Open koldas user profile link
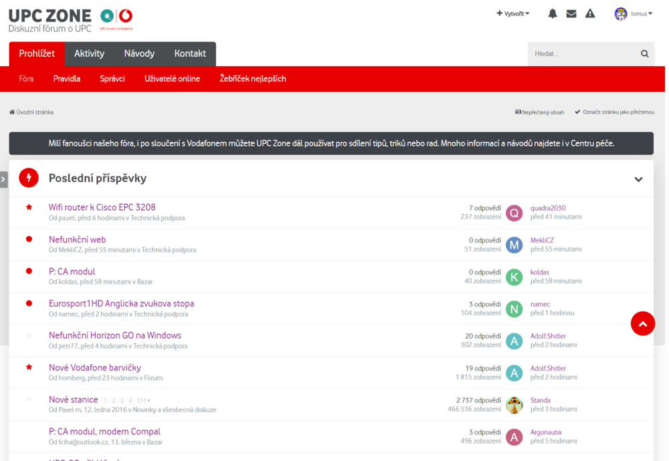The height and width of the screenshot is (461, 669). tap(540, 272)
